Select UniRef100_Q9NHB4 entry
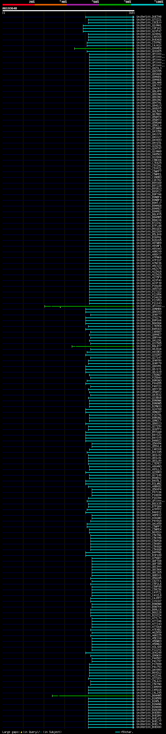166x734 pixels. pos(149,309)
